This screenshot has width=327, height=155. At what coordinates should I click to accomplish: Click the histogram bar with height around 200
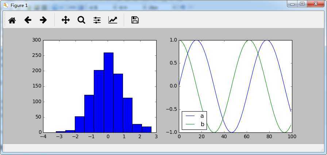click(x=99, y=101)
